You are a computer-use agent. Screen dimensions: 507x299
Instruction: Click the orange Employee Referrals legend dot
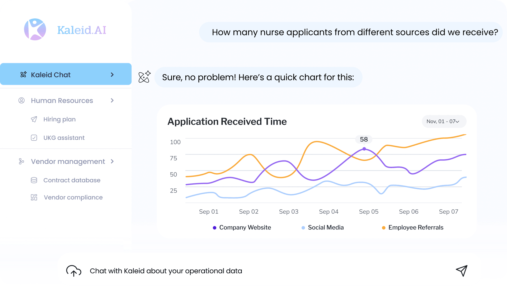(384, 228)
